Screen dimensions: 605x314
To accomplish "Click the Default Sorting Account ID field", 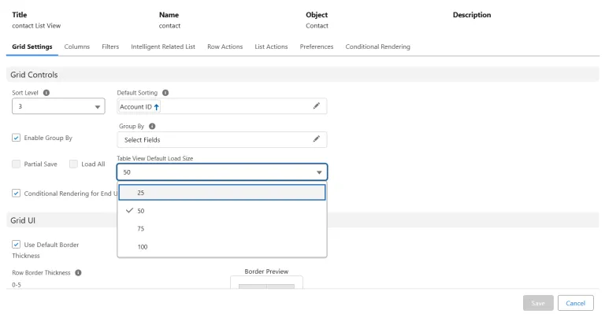I will pyautogui.click(x=222, y=106).
